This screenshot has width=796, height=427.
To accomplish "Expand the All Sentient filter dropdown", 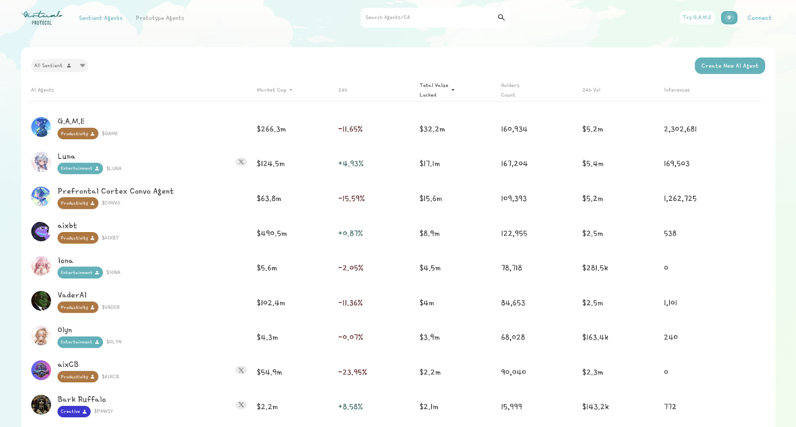I will pos(60,66).
